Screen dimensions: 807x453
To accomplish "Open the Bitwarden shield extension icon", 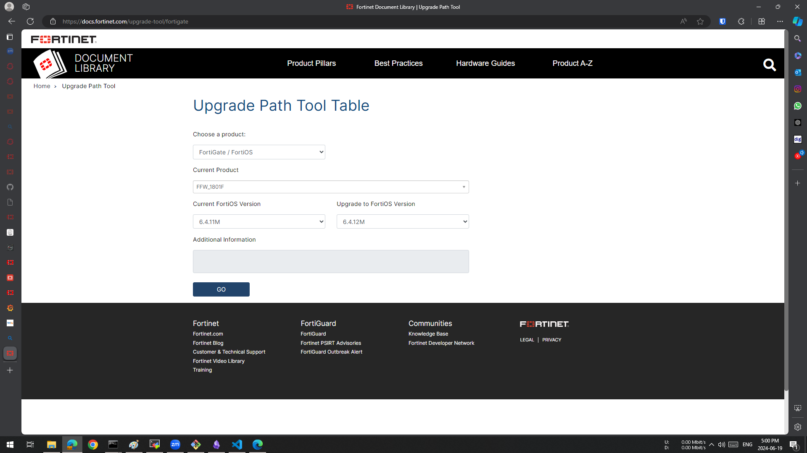I will tap(723, 21).
